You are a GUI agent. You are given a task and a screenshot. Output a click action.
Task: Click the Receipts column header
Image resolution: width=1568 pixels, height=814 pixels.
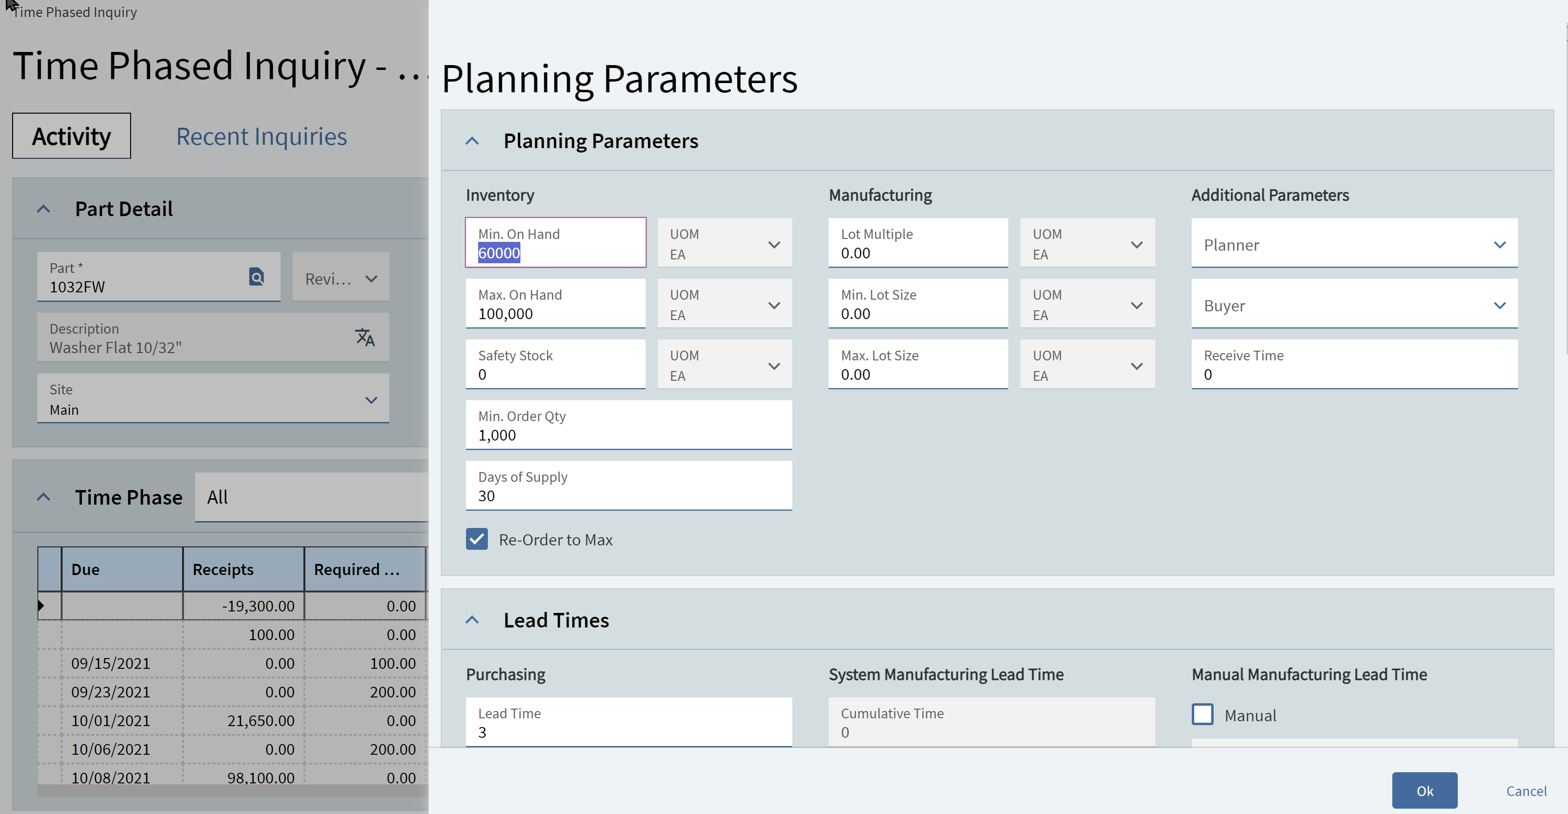pyautogui.click(x=244, y=570)
